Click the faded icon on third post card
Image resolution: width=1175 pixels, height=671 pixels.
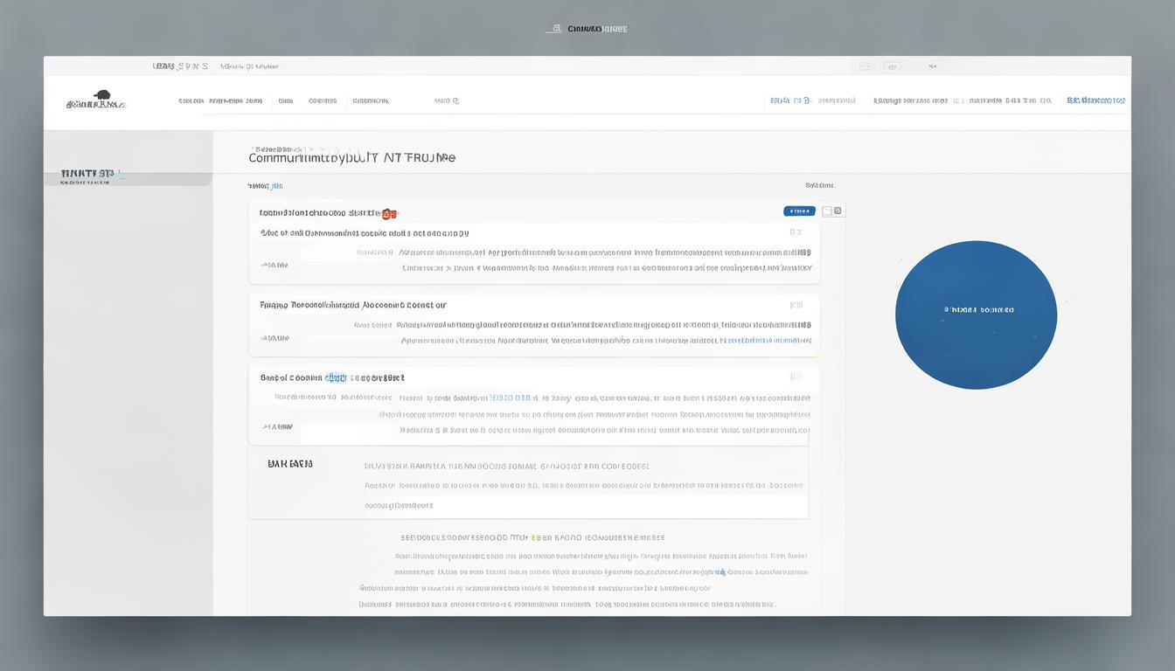(x=796, y=377)
